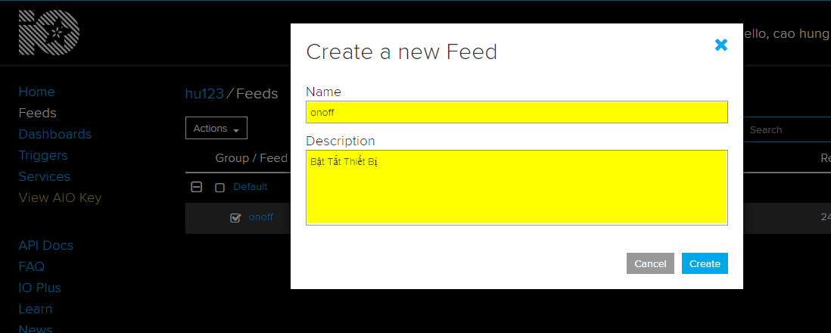Image resolution: width=831 pixels, height=333 pixels.
Task: Click View AIO Key link
Action: [60, 198]
